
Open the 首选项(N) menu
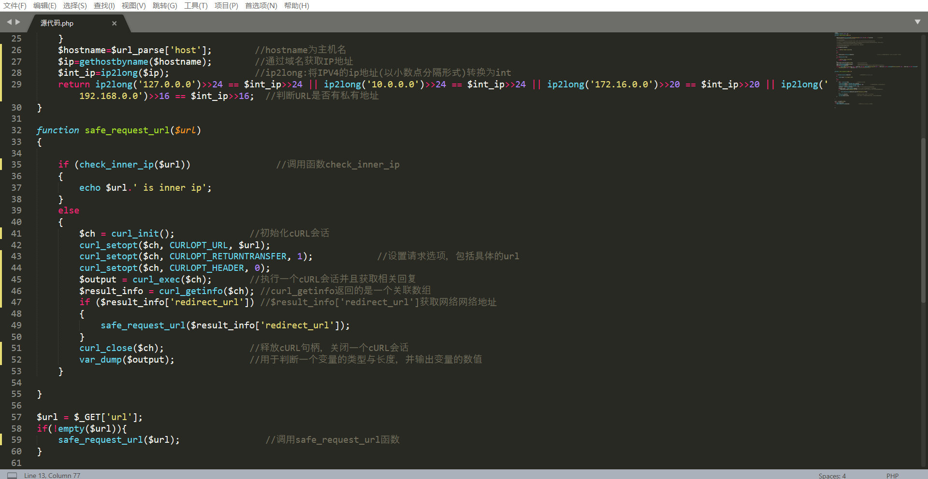(x=261, y=6)
